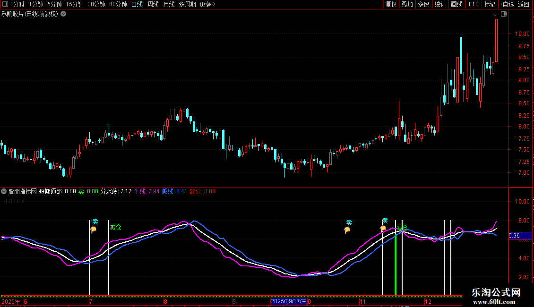Click the 返回 back button
Viewport: 534px width, 307px height.
(524, 4)
